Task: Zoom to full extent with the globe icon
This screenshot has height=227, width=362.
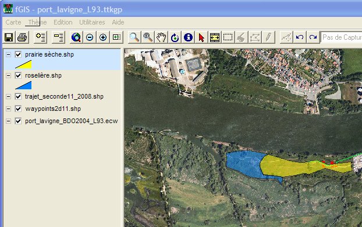Action: click(x=76, y=37)
